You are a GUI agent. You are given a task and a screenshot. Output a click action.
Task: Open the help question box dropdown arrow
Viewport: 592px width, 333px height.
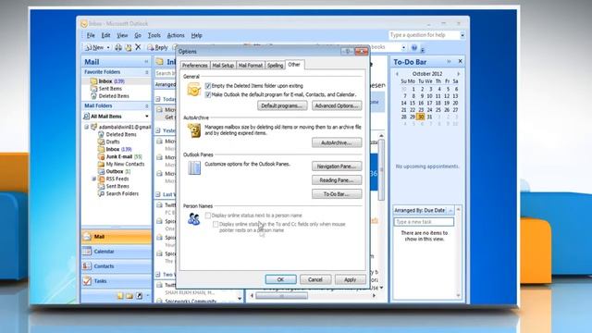(x=462, y=35)
